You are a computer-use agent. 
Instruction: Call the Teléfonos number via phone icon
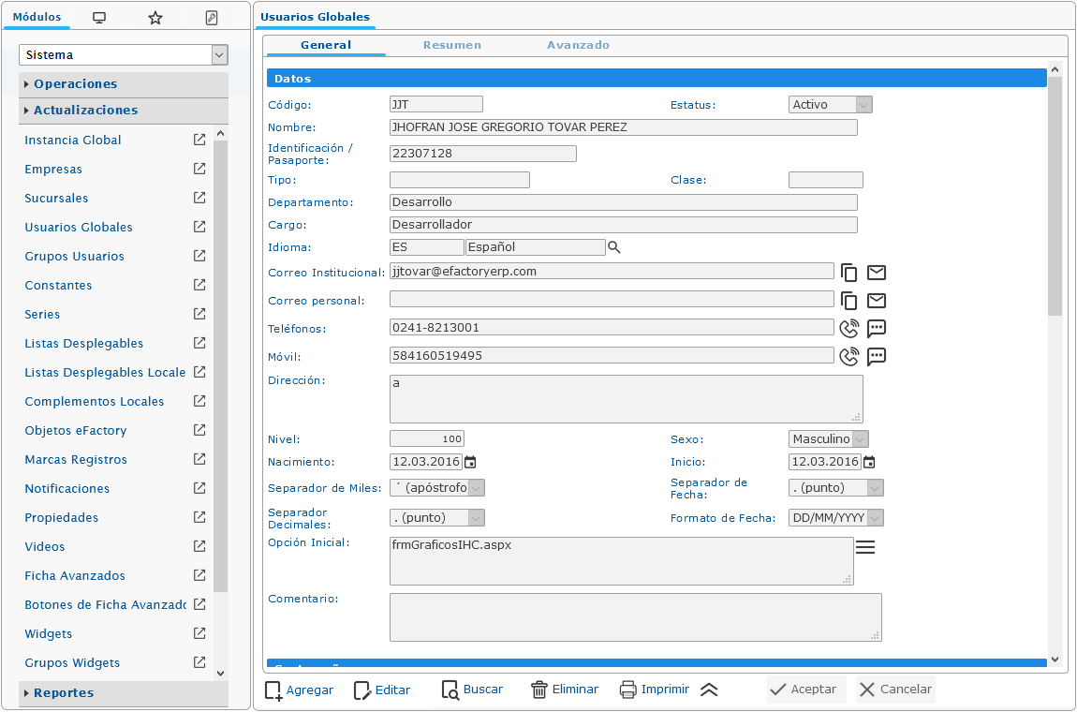(848, 328)
